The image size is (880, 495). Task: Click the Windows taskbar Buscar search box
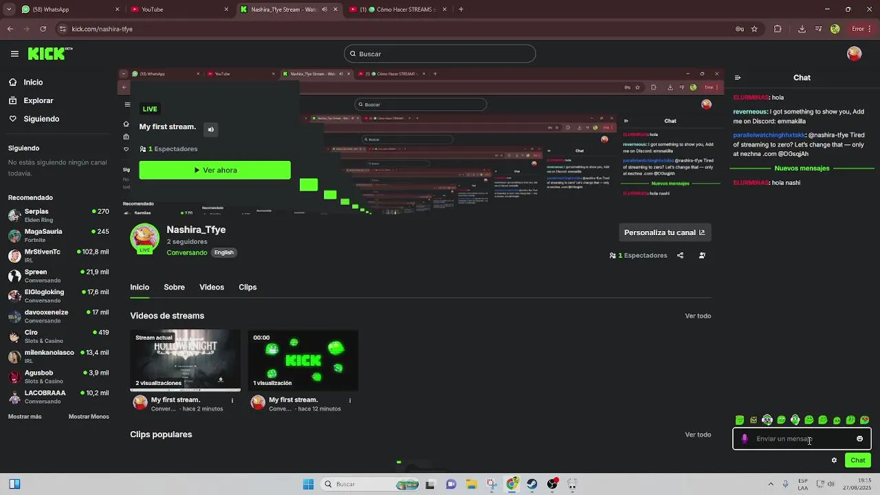pos(371,484)
